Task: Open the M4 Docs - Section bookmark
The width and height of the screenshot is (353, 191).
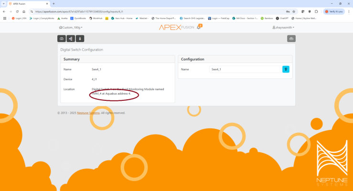Action: [245, 19]
